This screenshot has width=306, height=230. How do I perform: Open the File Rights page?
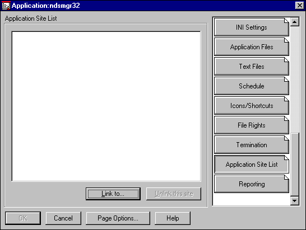click(252, 125)
